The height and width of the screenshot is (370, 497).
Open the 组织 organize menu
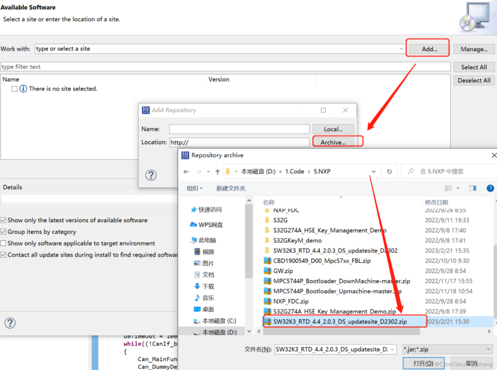pyautogui.click(x=194, y=188)
